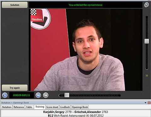Open the Reference tab
151x117 pixels.
(19, 107)
